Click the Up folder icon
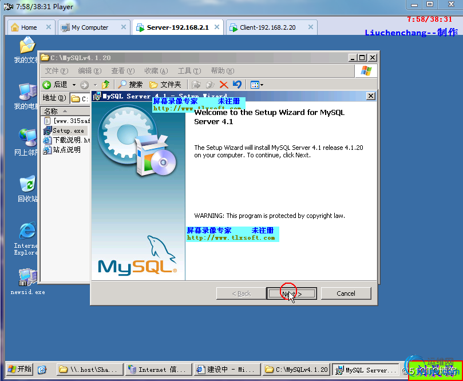 [105, 85]
